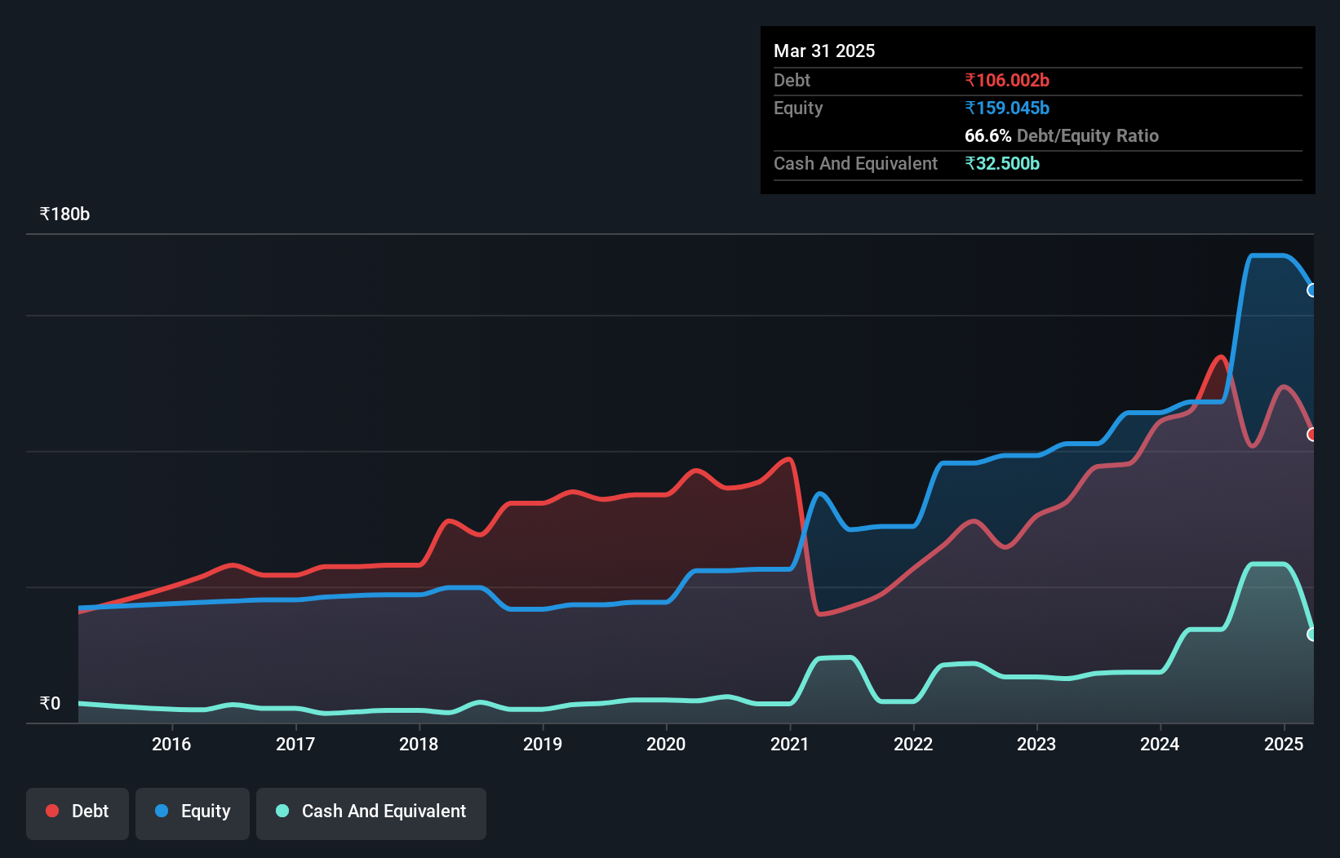
Task: Select the Debt endpoint marker on chart
Action: (1312, 435)
